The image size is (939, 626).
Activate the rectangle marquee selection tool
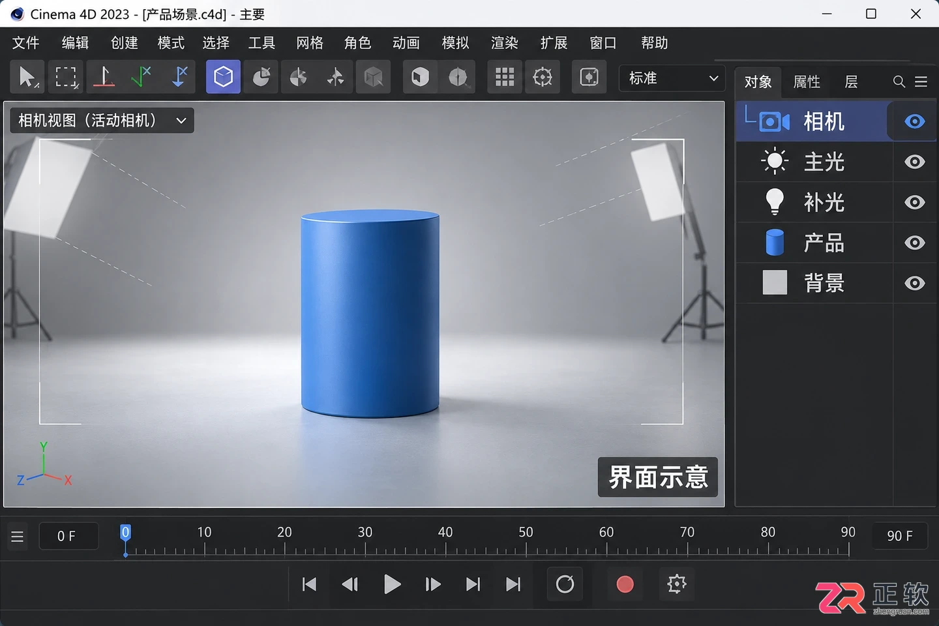click(x=66, y=77)
